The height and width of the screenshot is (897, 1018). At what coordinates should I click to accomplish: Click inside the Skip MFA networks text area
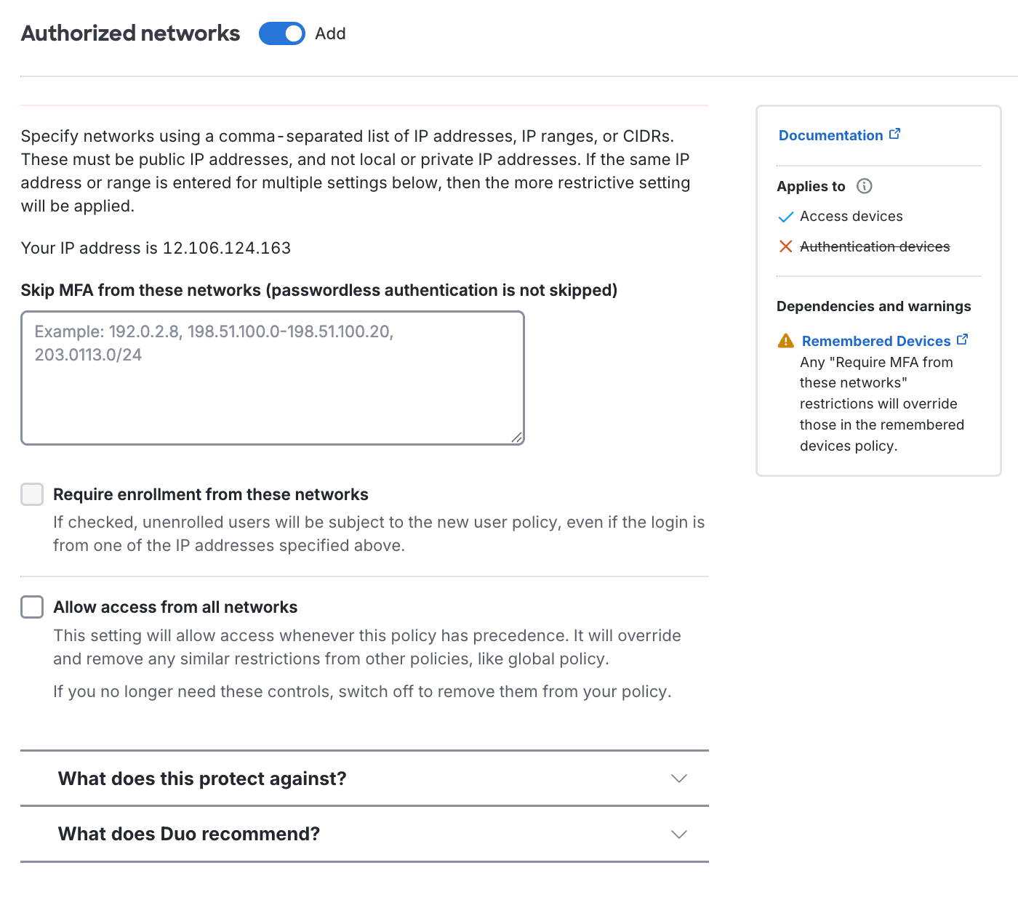click(x=273, y=378)
